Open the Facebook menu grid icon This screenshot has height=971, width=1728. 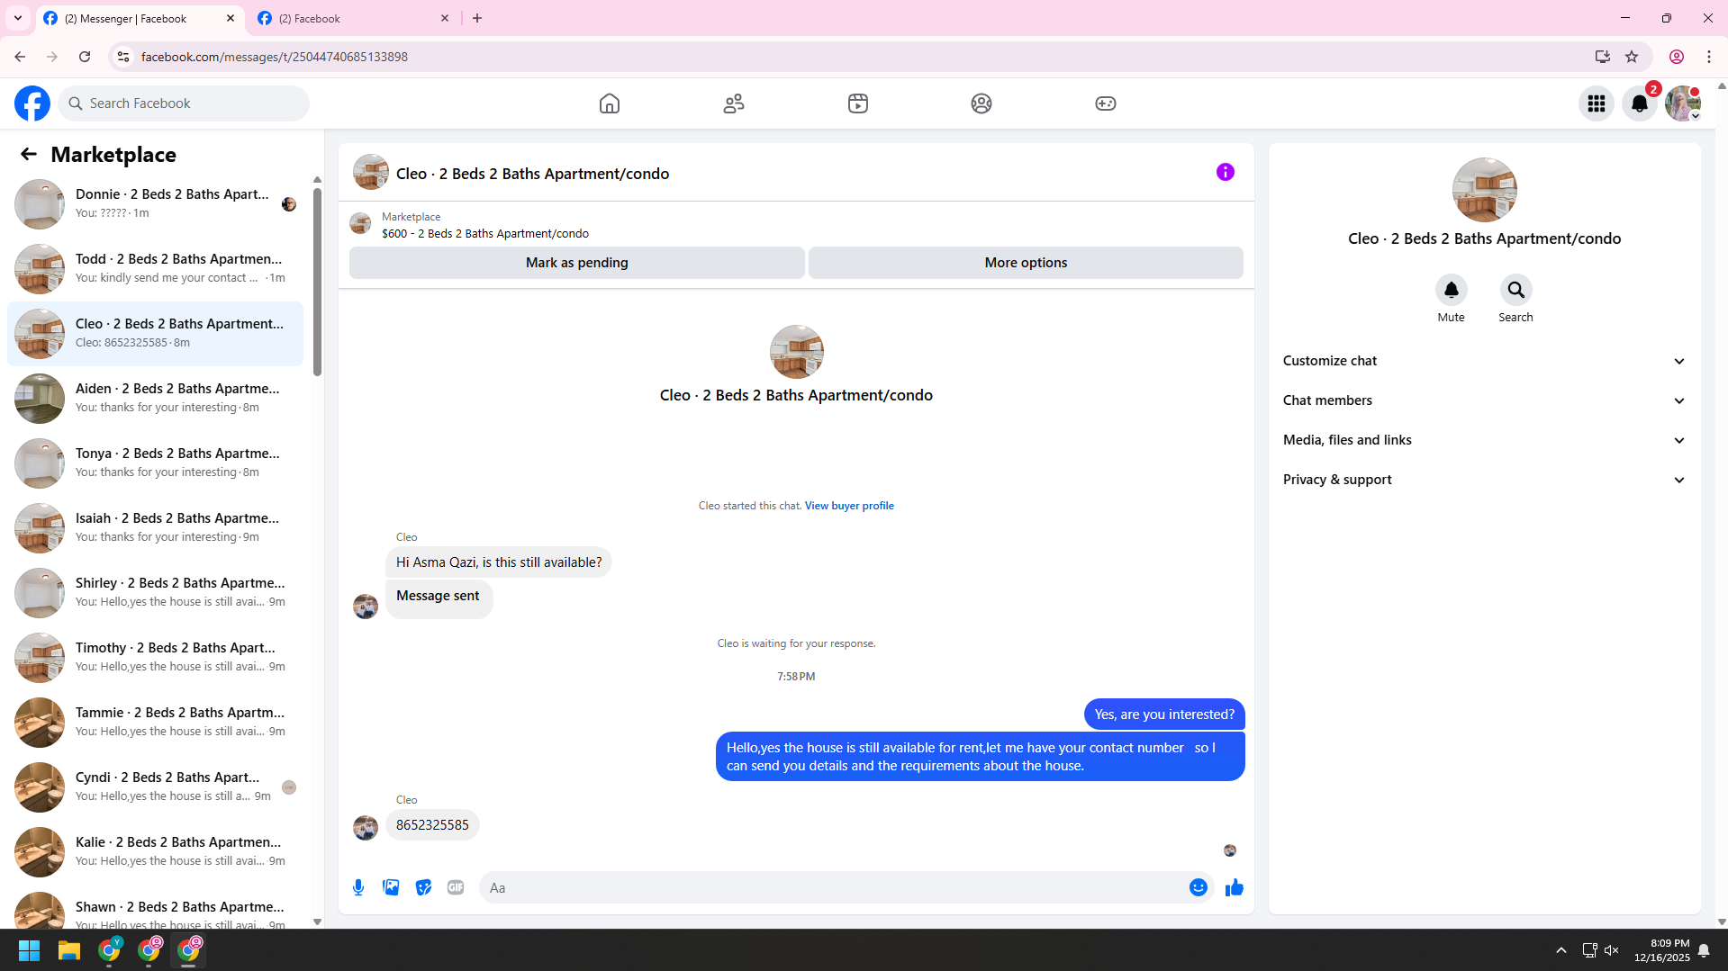pyautogui.click(x=1597, y=103)
